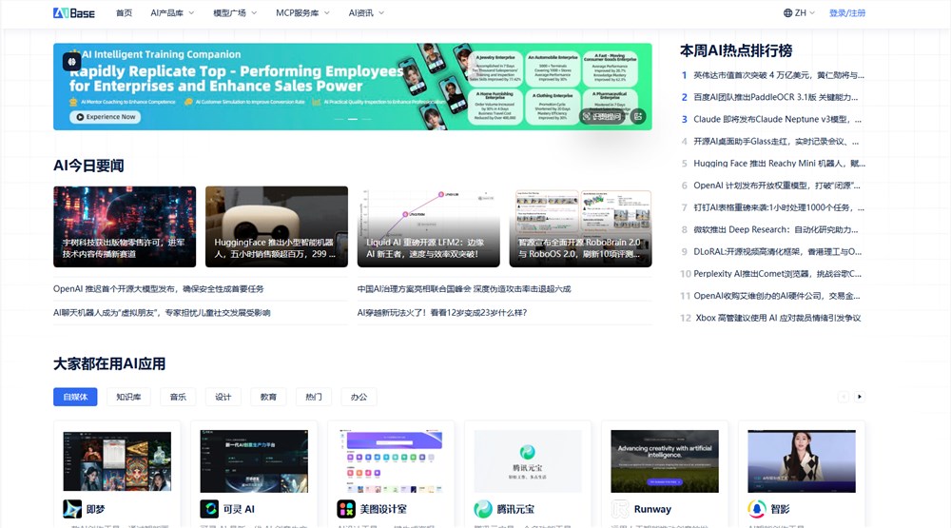Open the 美图设计室 app preview thumbnail

tap(391, 461)
